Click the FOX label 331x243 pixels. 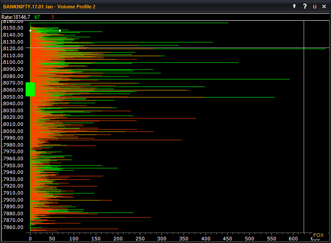click(x=318, y=235)
